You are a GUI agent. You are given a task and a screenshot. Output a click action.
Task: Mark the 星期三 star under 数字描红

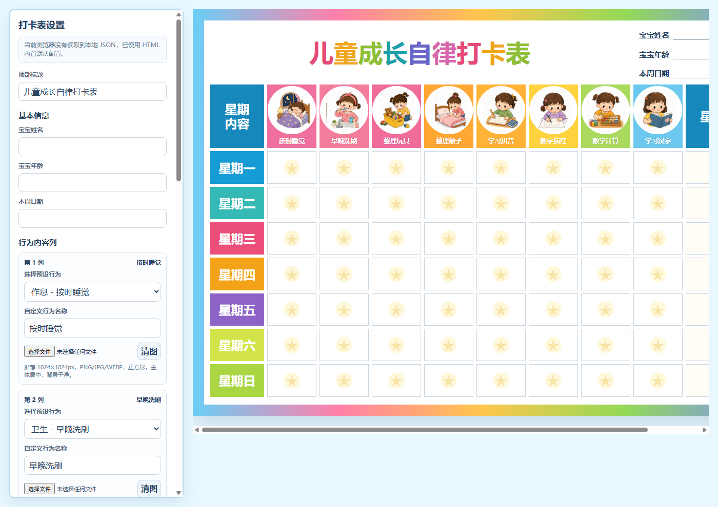[553, 239]
